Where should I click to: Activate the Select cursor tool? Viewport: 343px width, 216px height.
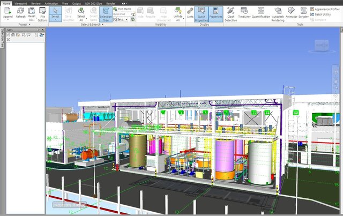[x=55, y=11]
